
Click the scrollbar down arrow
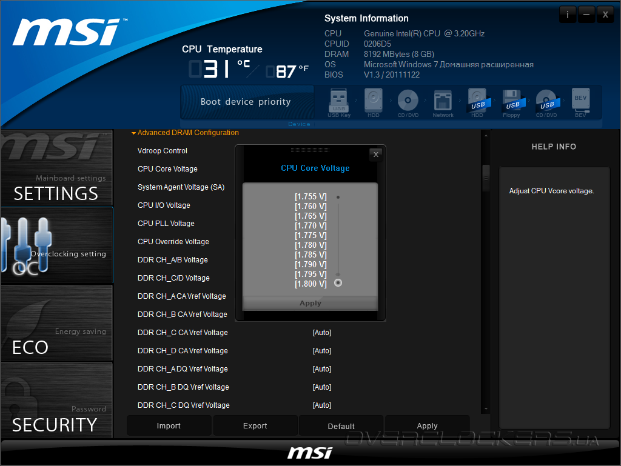click(486, 409)
